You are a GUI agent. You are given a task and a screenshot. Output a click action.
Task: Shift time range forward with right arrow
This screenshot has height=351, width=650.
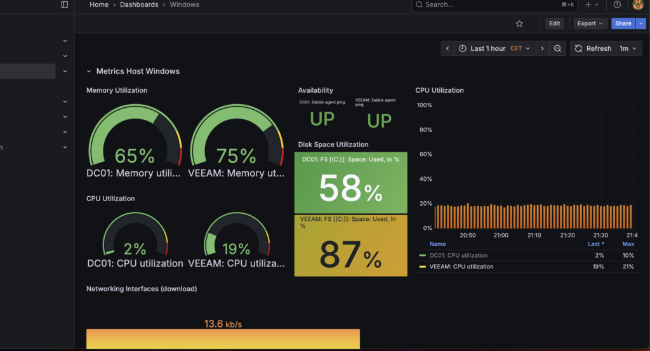[x=542, y=49]
